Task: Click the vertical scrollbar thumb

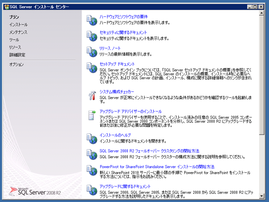Action: [x=262, y=75]
